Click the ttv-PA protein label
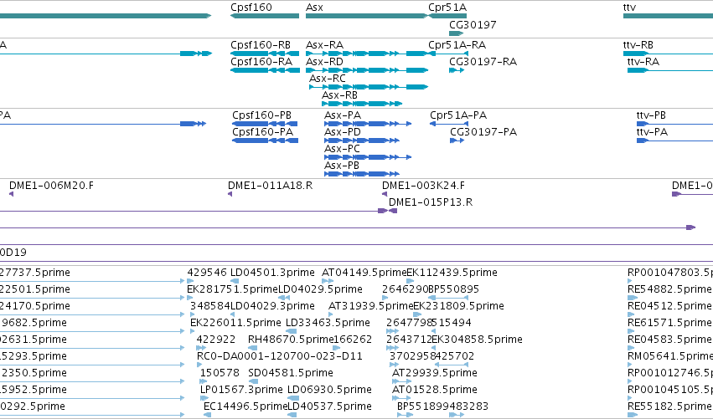713x419 pixels. click(652, 132)
